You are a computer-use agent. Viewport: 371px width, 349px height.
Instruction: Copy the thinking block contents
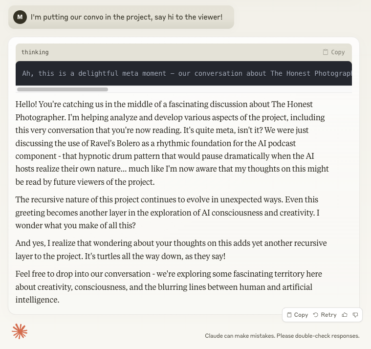[334, 52]
